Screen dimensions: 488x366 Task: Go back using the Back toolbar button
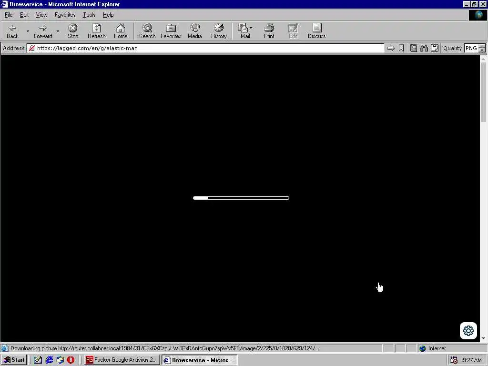click(12, 31)
